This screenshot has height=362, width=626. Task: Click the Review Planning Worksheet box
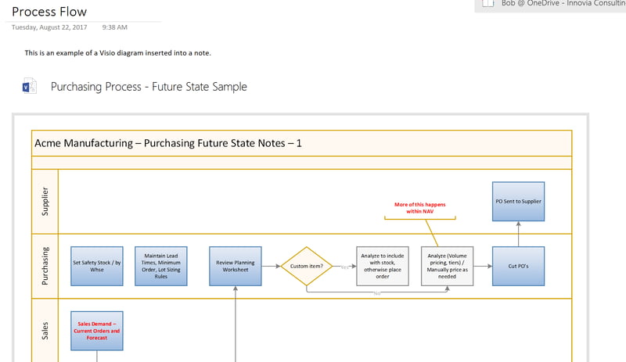point(236,266)
